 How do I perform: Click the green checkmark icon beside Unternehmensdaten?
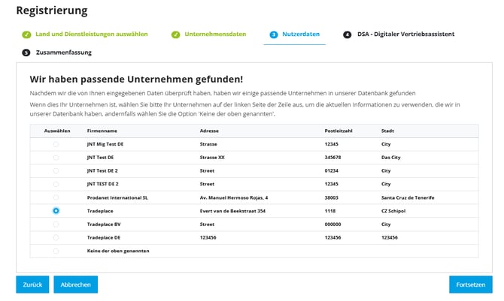click(x=175, y=35)
